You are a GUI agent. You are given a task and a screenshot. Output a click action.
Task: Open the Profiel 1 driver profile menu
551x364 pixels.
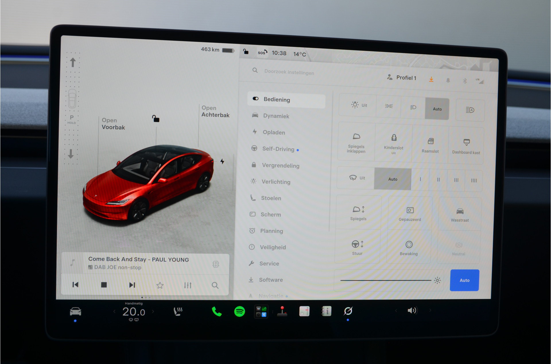click(401, 78)
